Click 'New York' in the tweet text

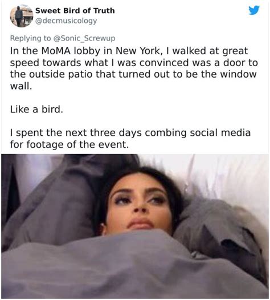[137, 51]
